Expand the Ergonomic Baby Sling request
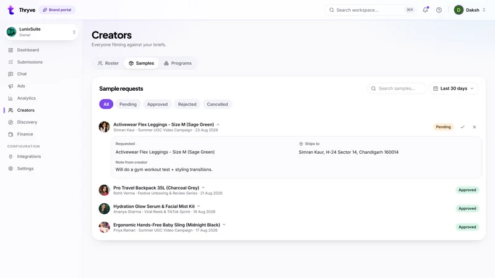The width and height of the screenshot is (495, 278). point(224,225)
